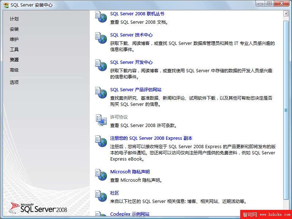Image resolution: width=292 pixels, height=219 pixels.
Task: Switch to the 安装 section
Action: point(14,29)
